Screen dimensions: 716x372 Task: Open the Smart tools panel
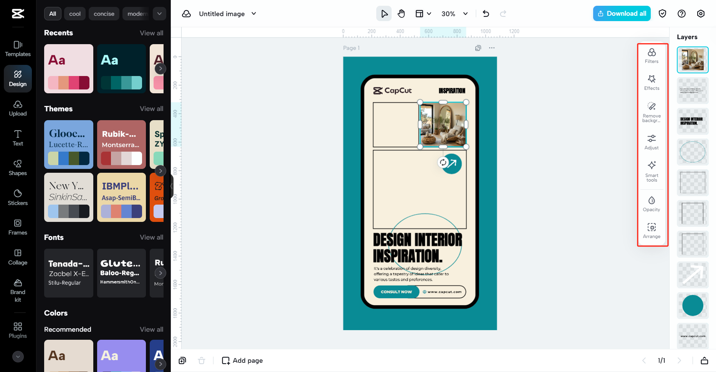(x=652, y=171)
